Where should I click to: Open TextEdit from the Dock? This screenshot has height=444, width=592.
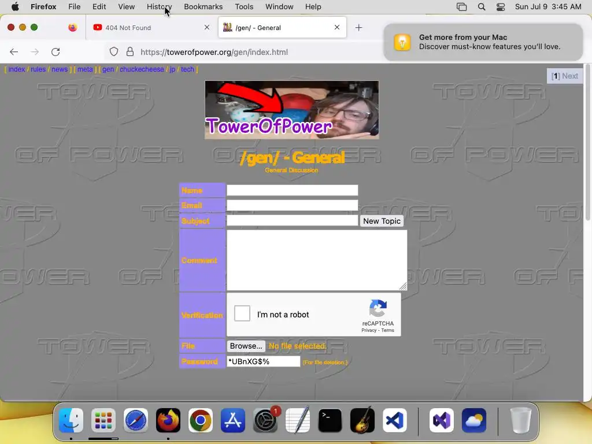tap(298, 420)
